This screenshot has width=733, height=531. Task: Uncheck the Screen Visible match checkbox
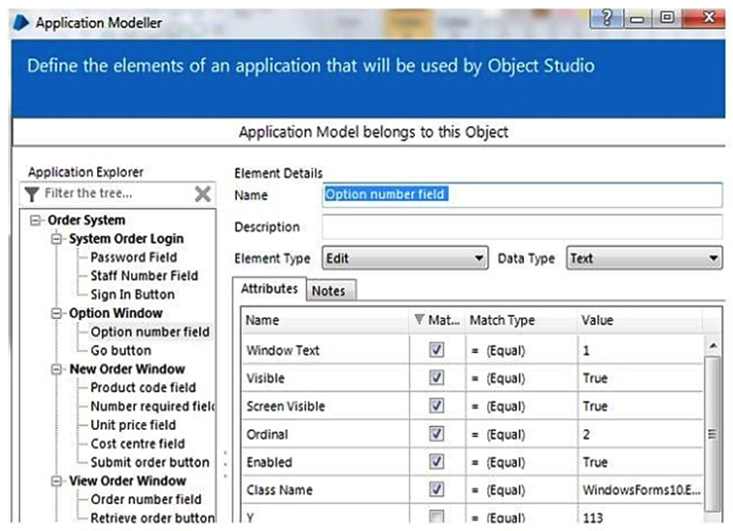(436, 406)
